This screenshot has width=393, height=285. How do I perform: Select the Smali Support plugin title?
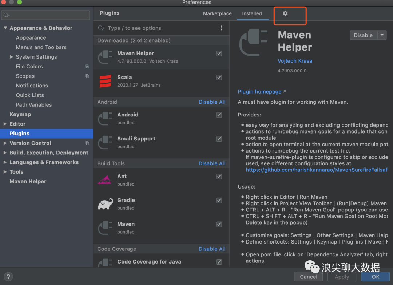click(136, 139)
